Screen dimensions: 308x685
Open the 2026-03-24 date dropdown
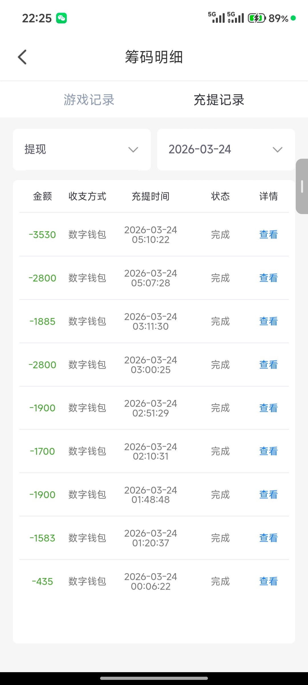pos(226,150)
